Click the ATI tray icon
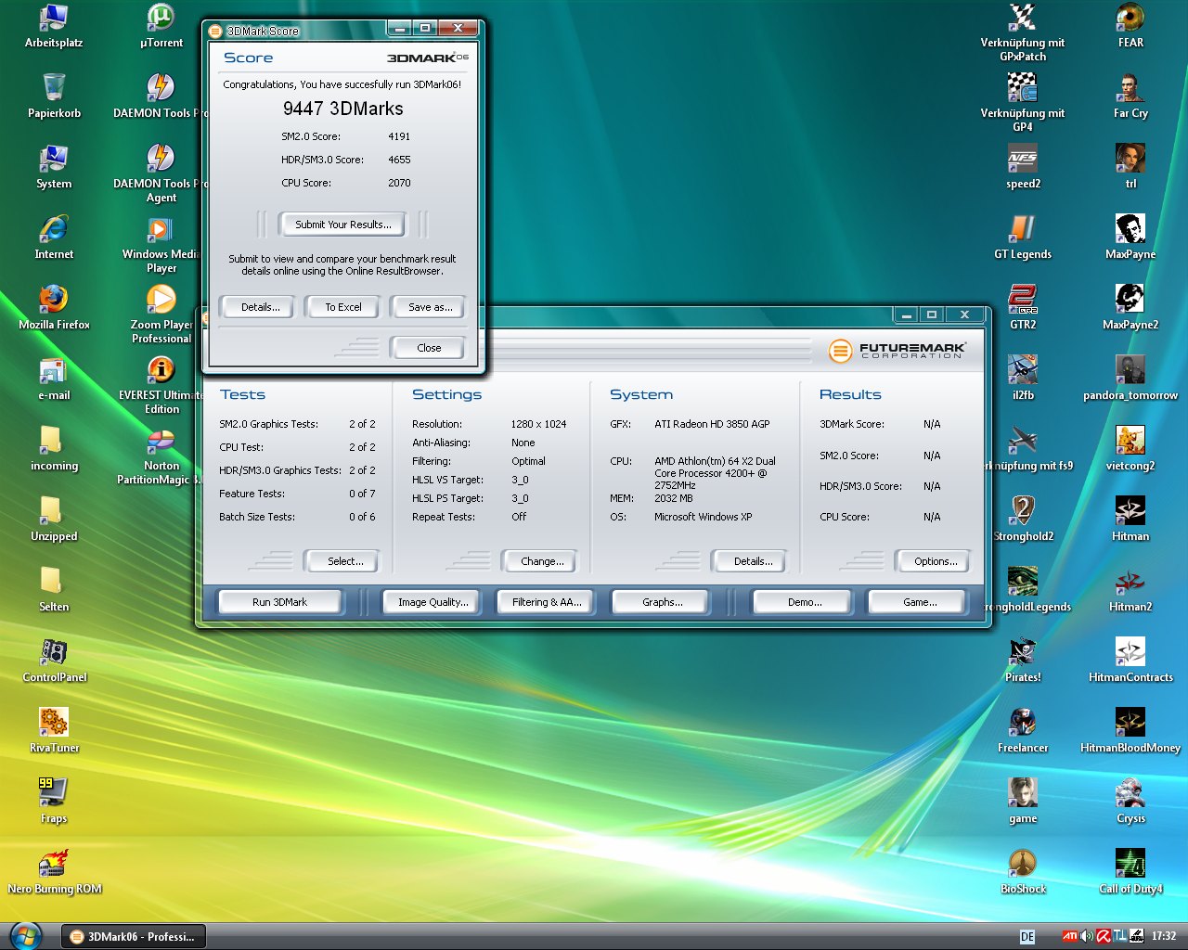This screenshot has width=1188, height=950. point(1070,936)
